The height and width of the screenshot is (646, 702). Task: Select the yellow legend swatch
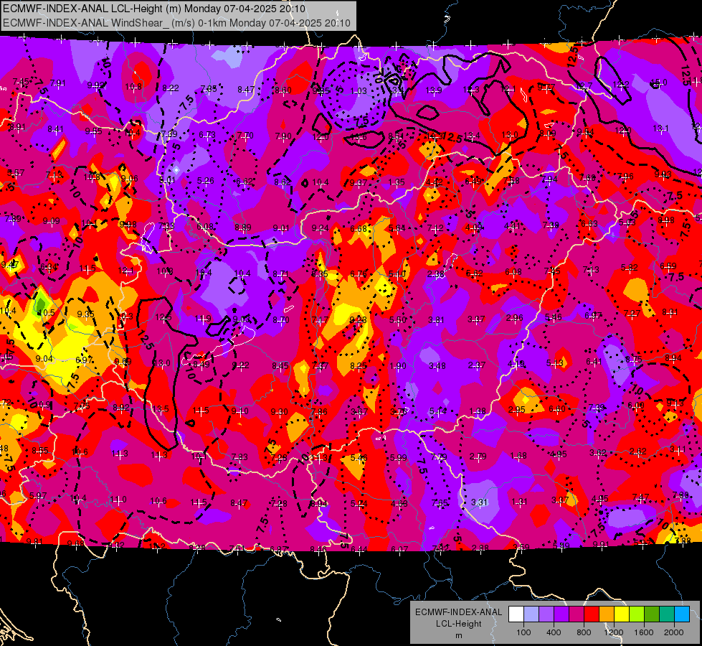[622, 614]
